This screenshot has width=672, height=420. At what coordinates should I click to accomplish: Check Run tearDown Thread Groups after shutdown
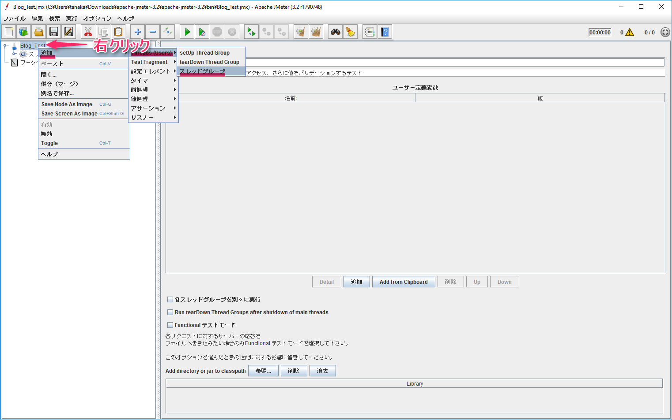click(x=170, y=312)
